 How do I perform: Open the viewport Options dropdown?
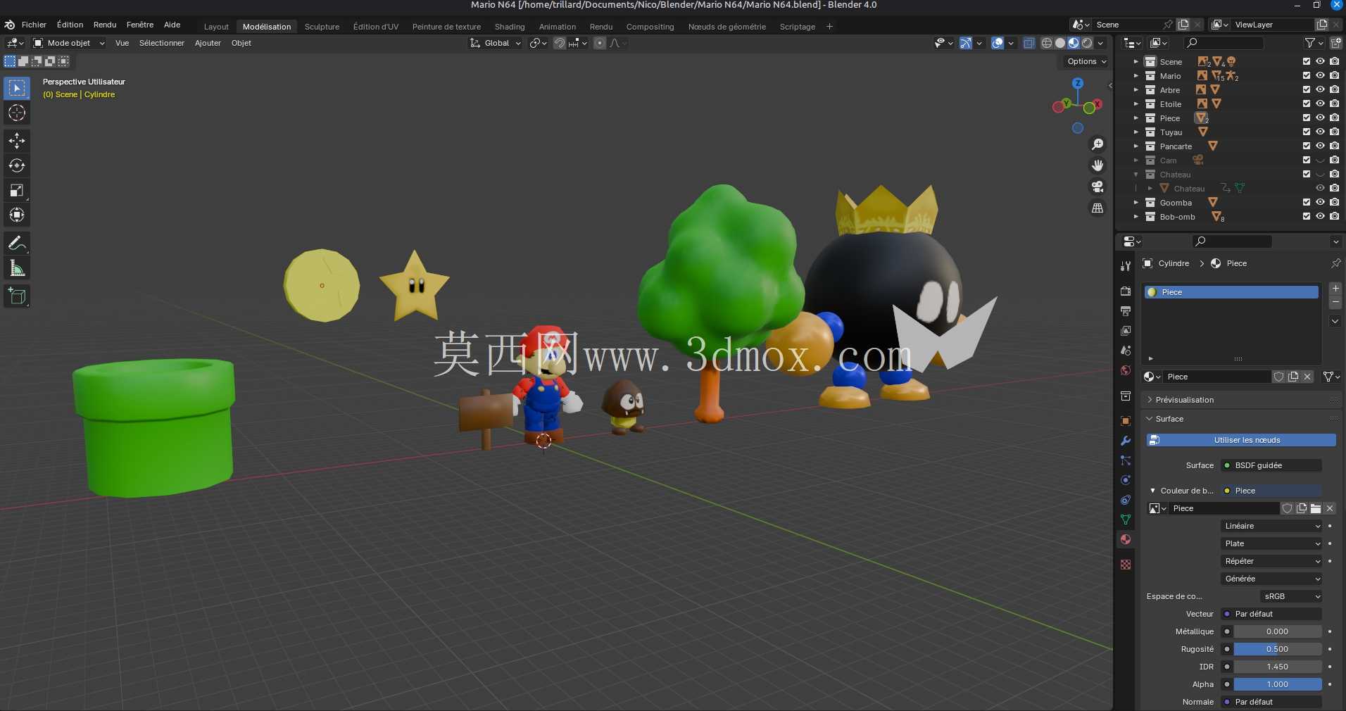1086,61
